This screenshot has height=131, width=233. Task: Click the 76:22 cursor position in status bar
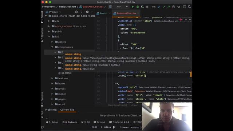[x=95, y=127]
